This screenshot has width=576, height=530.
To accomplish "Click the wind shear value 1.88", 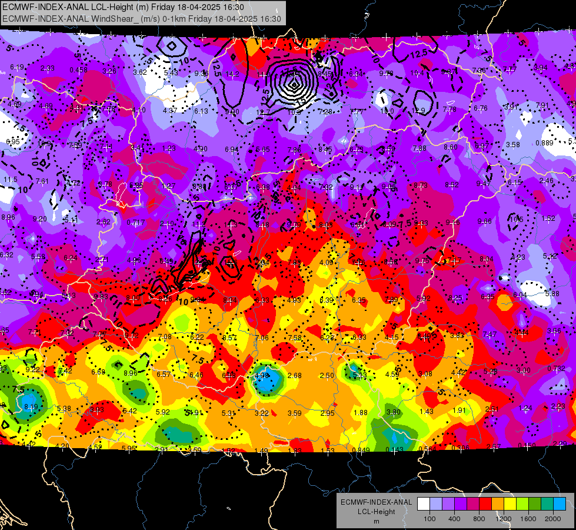I will [360, 413].
